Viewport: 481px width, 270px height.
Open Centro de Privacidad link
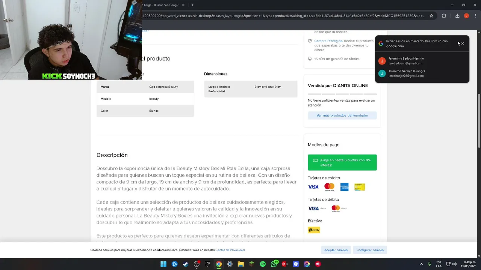coord(230,250)
